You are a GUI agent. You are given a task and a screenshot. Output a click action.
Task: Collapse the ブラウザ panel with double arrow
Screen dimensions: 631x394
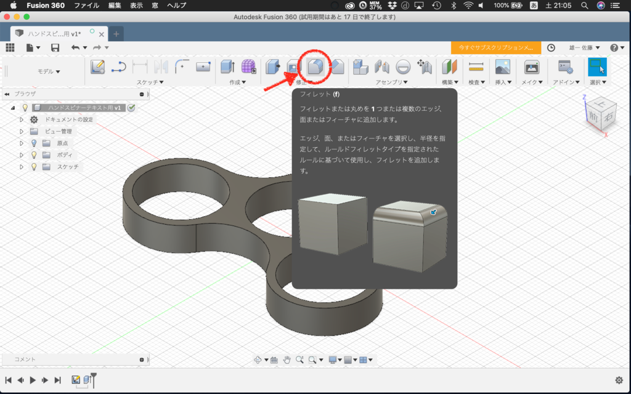tap(7, 94)
